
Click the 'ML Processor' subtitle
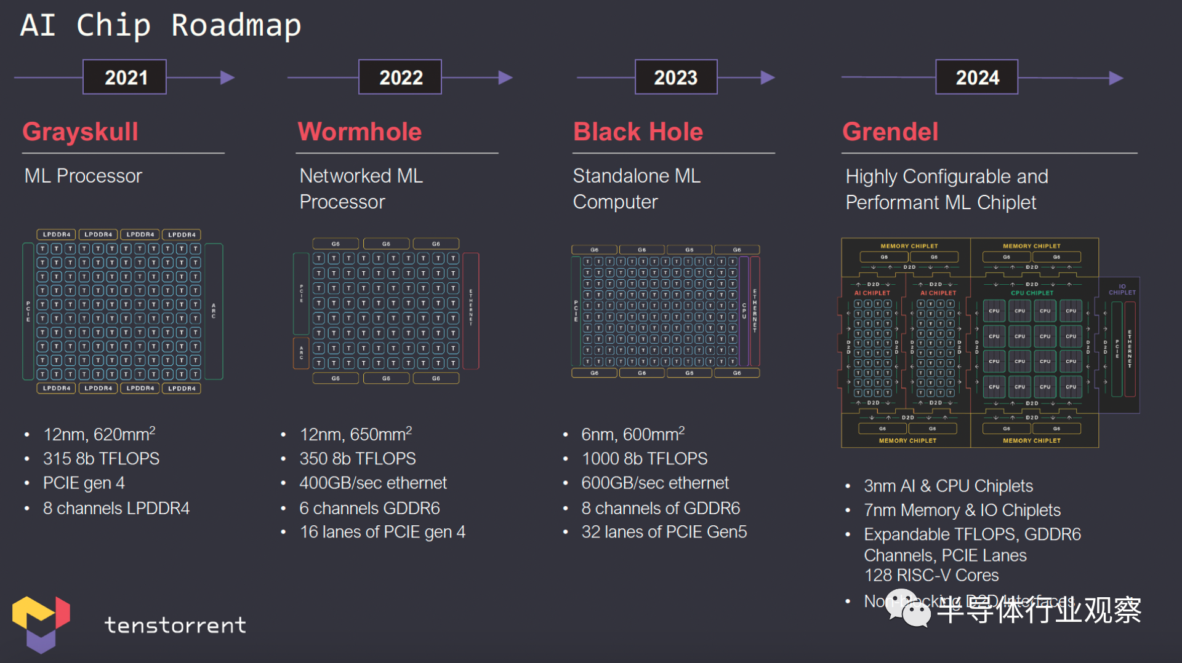pos(83,176)
